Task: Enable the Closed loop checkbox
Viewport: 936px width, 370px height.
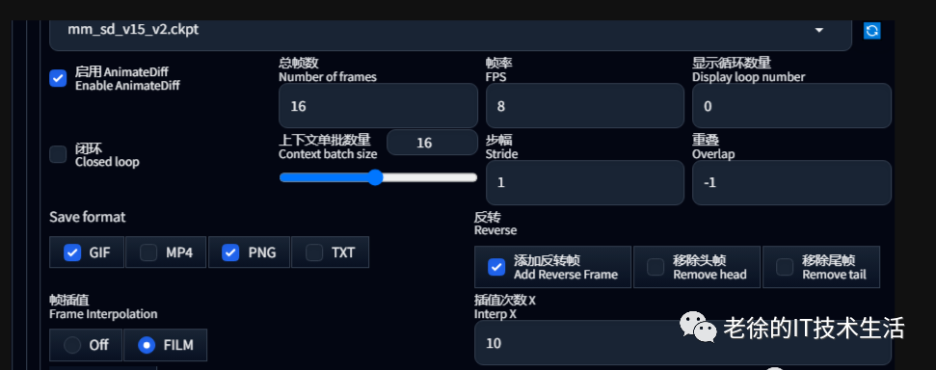Action: 58,154
